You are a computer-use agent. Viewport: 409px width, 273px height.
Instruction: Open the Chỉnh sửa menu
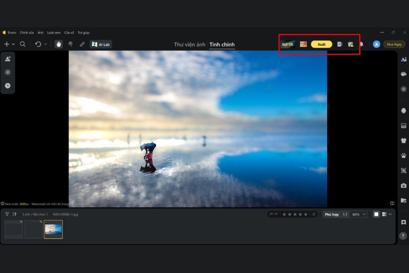tap(27, 33)
